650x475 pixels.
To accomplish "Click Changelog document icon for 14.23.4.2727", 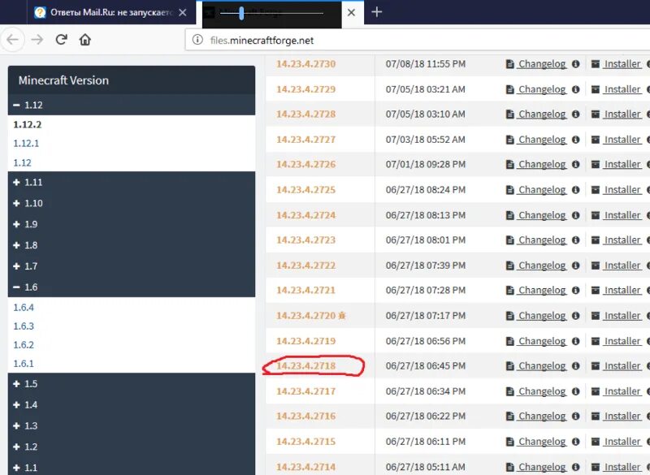I will 510,140.
